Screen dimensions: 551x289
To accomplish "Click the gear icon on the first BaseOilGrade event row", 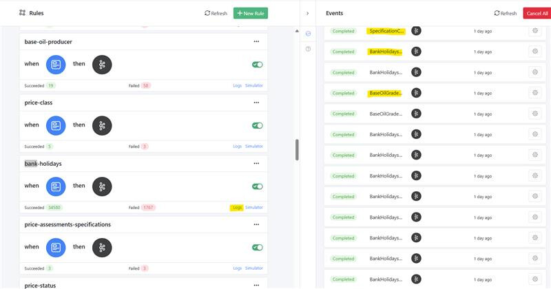I will pyautogui.click(x=534, y=93).
